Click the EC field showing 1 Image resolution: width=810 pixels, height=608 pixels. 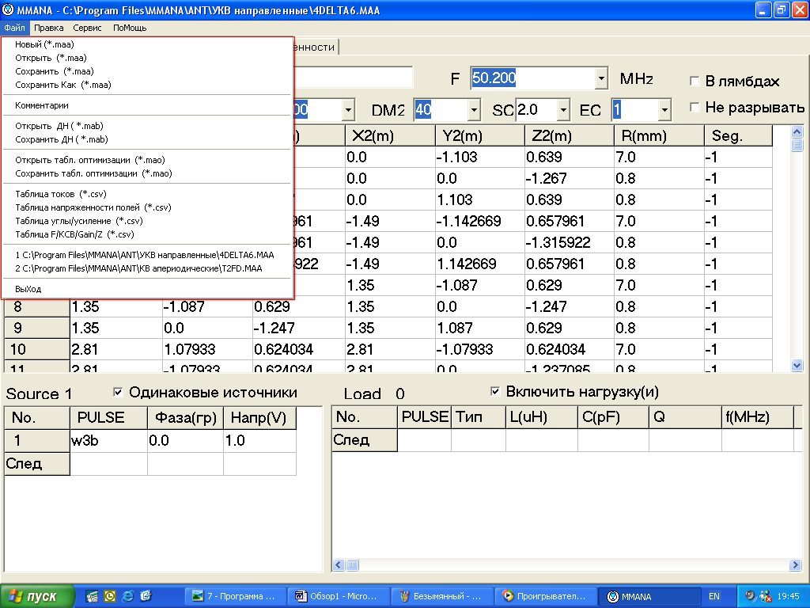pos(635,110)
